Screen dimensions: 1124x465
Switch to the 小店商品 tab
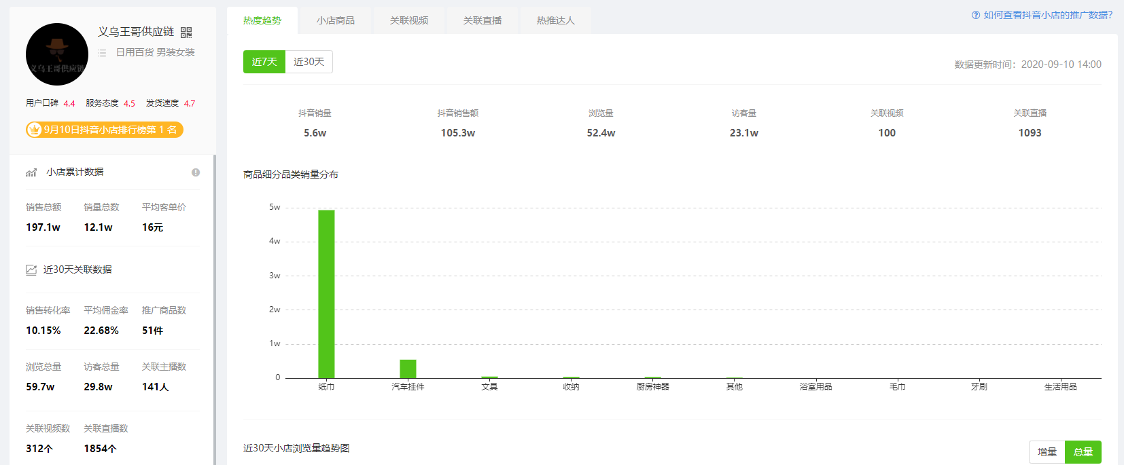coord(336,20)
